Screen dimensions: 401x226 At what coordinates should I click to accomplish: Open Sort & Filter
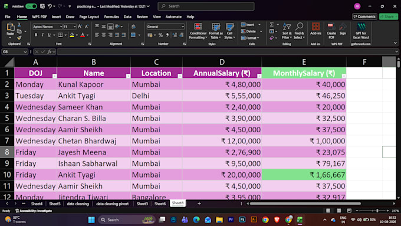(x=287, y=31)
